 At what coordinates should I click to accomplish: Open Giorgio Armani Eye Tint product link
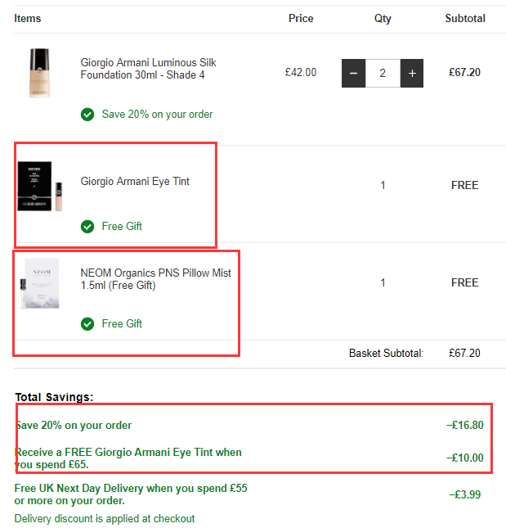click(x=135, y=181)
